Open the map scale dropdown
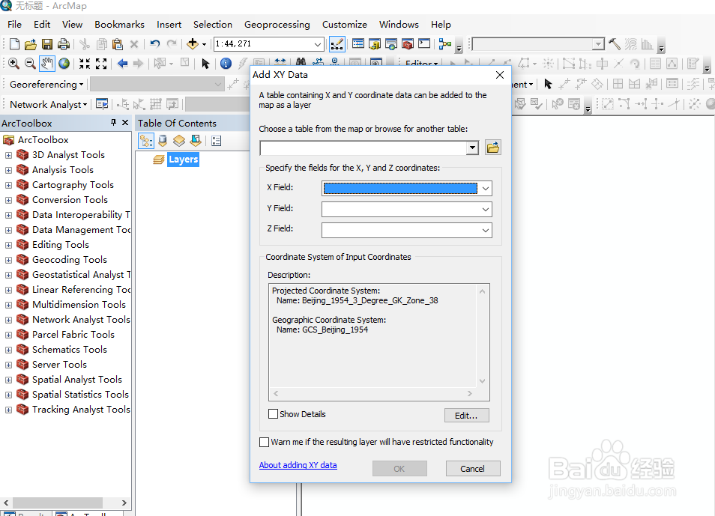715x516 pixels. (x=317, y=44)
